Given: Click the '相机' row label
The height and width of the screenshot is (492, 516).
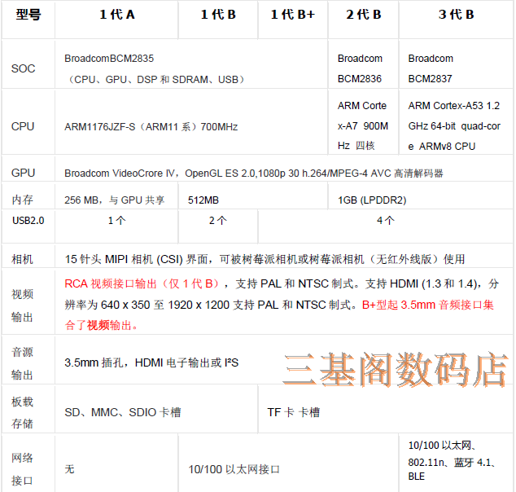Looking at the screenshot, I should [x=22, y=259].
